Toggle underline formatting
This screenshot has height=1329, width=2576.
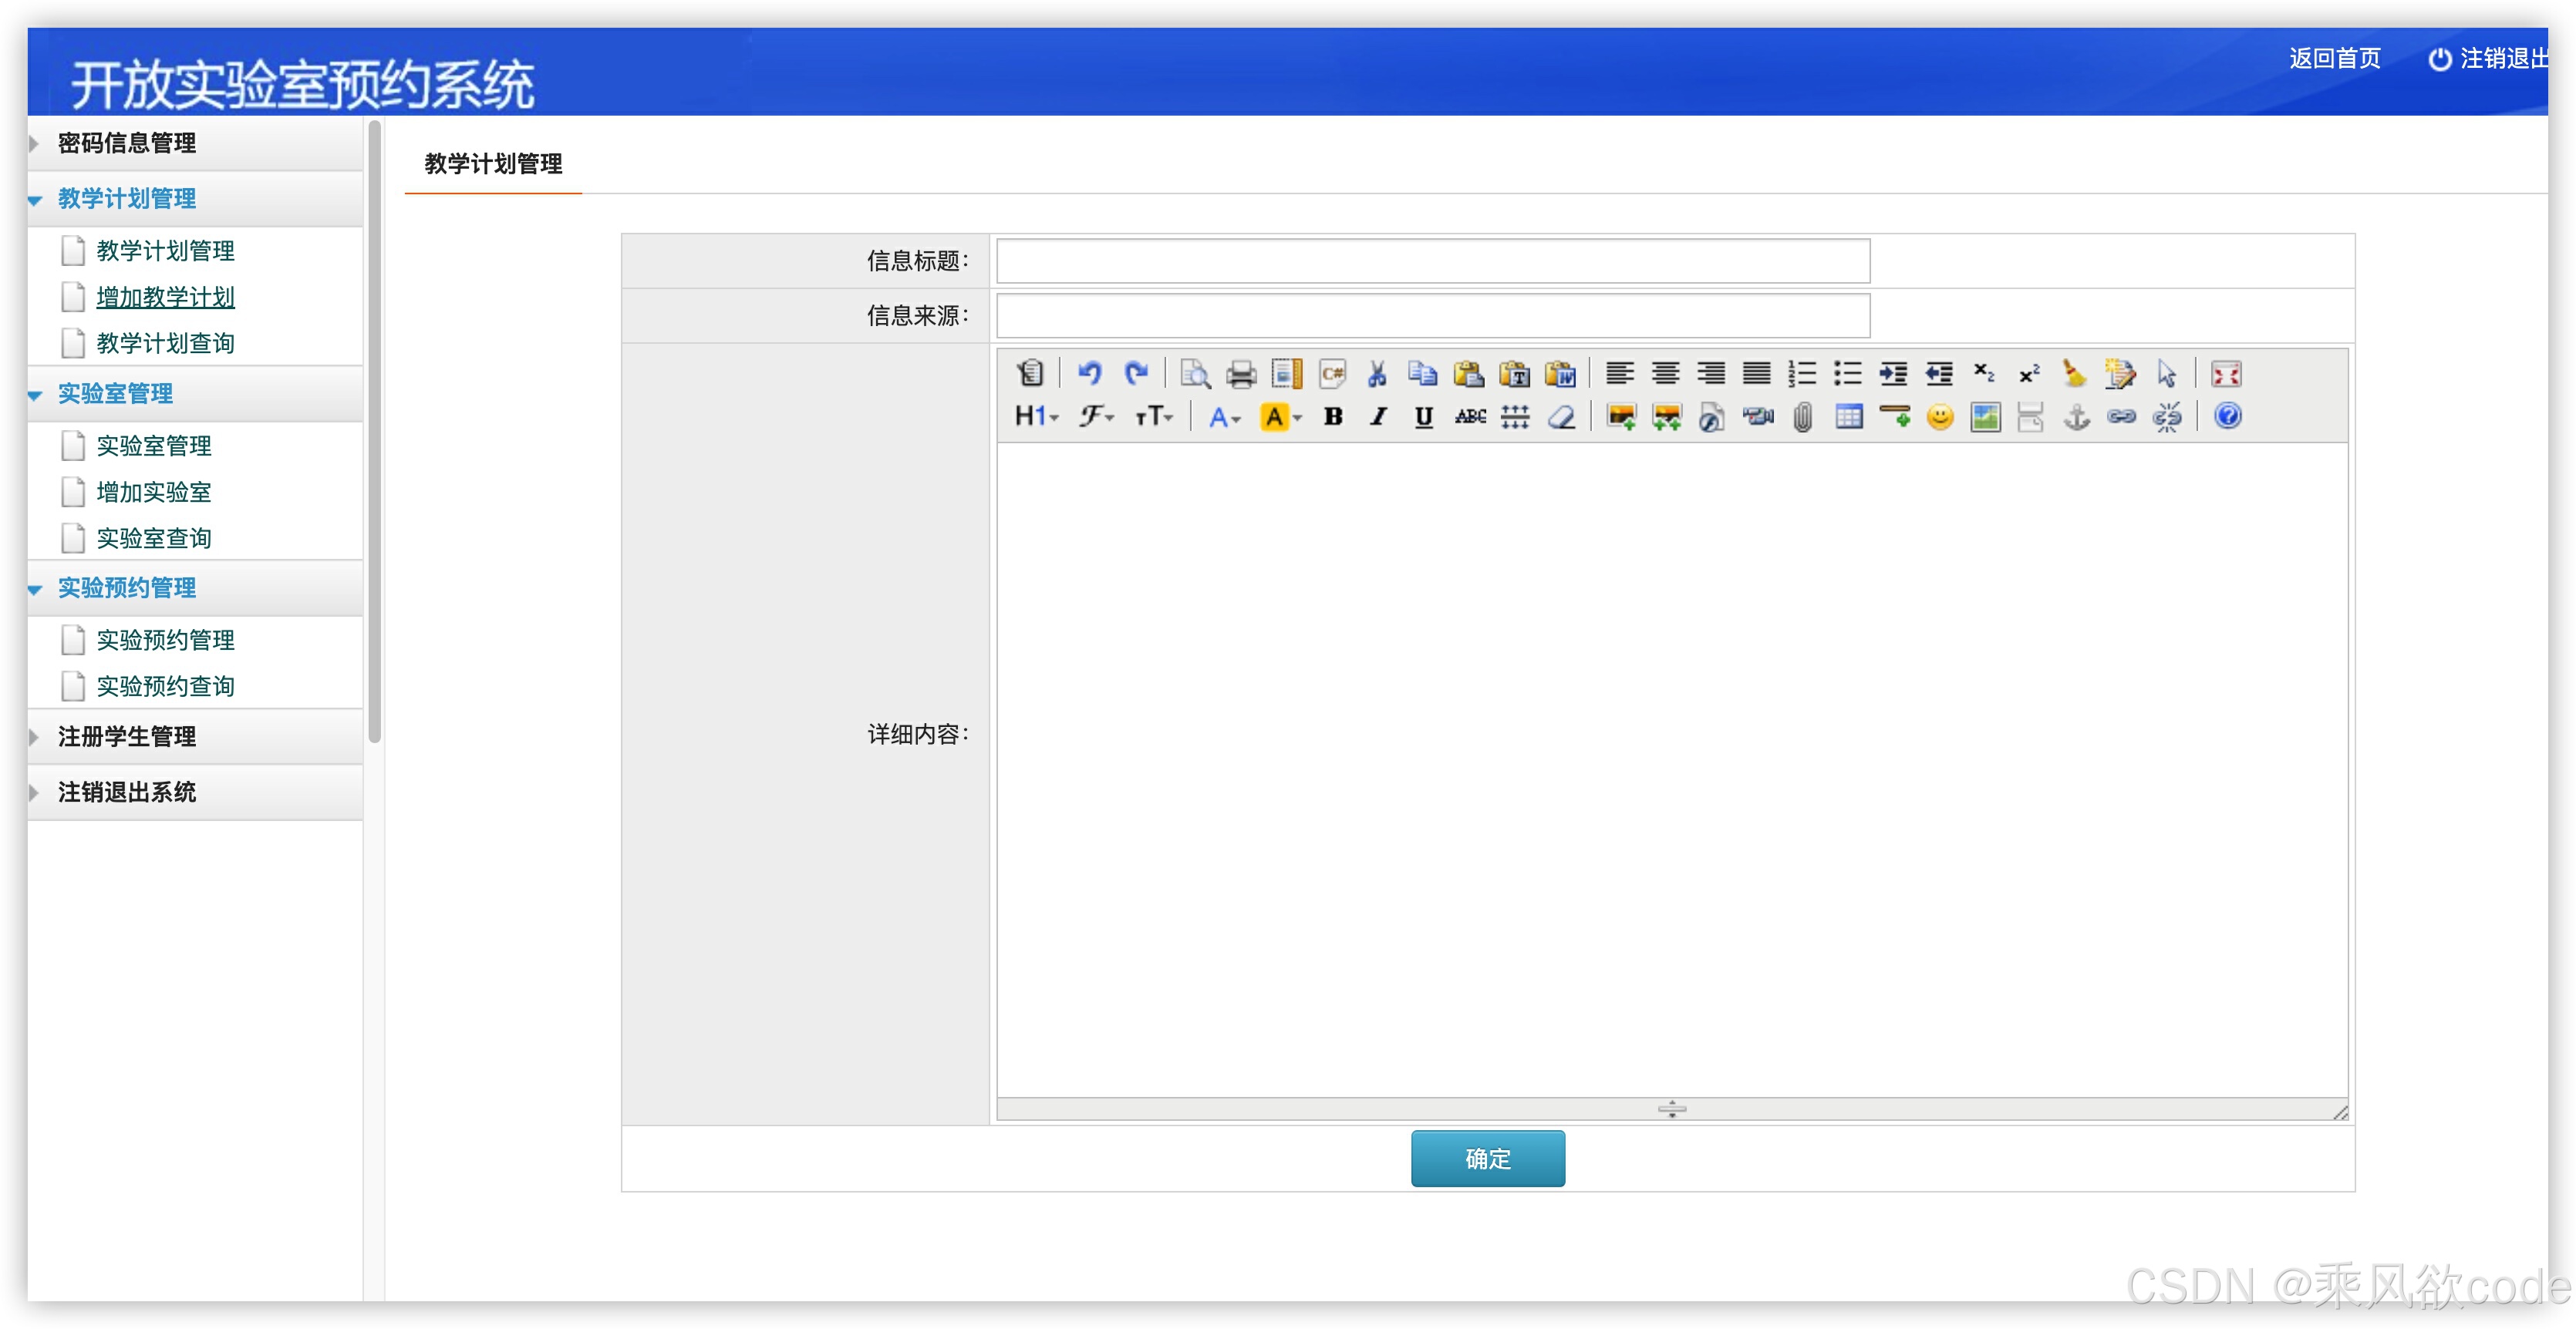pyautogui.click(x=1424, y=417)
